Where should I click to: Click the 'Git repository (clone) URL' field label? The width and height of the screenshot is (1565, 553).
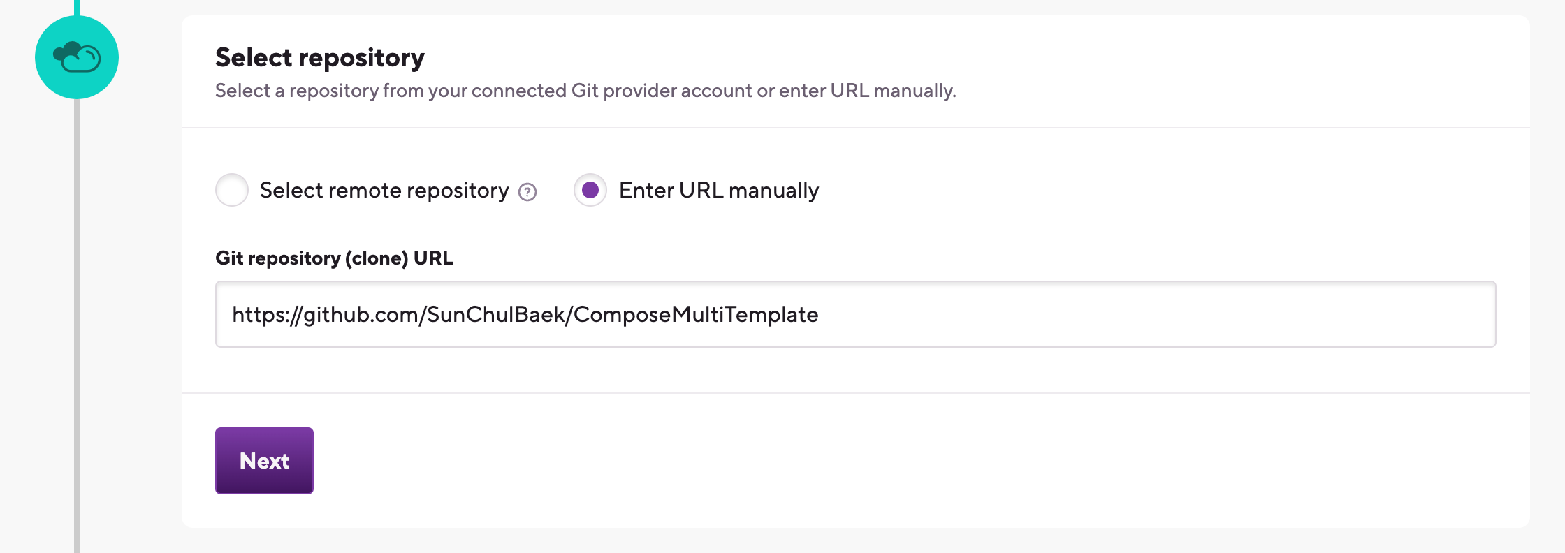(334, 258)
